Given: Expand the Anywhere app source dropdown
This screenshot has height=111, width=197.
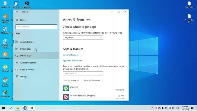Looking at the screenshot, I should 83,38.
